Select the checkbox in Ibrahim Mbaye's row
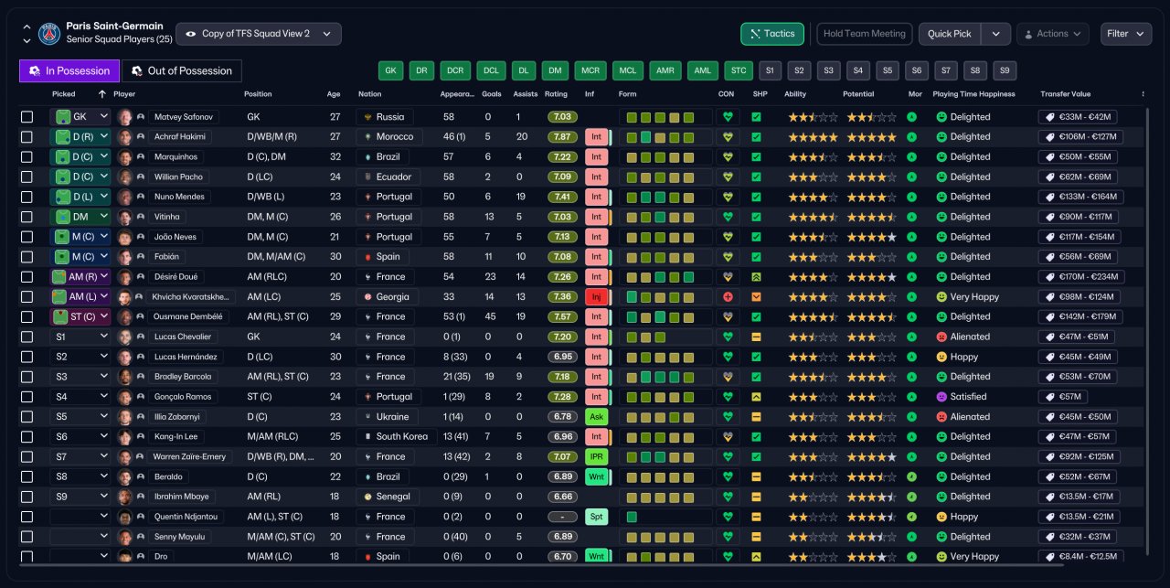The width and height of the screenshot is (1170, 588). [27, 497]
